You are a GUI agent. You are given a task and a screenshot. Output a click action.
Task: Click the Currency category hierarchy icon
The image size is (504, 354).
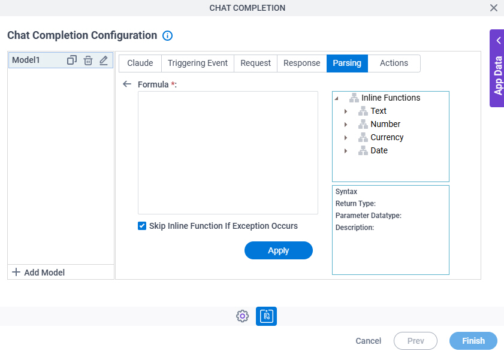tap(363, 137)
